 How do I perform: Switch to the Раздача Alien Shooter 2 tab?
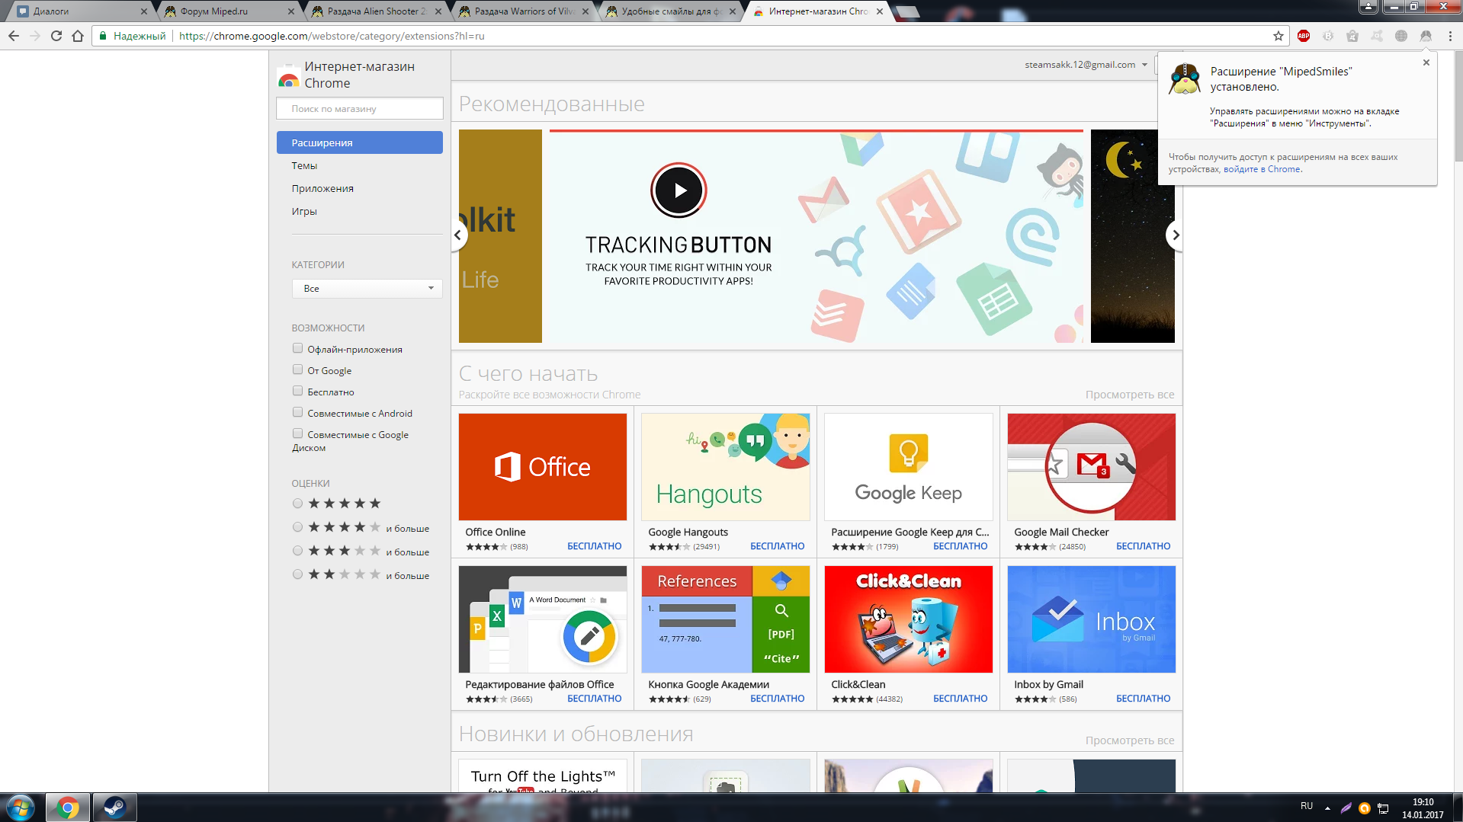[375, 11]
